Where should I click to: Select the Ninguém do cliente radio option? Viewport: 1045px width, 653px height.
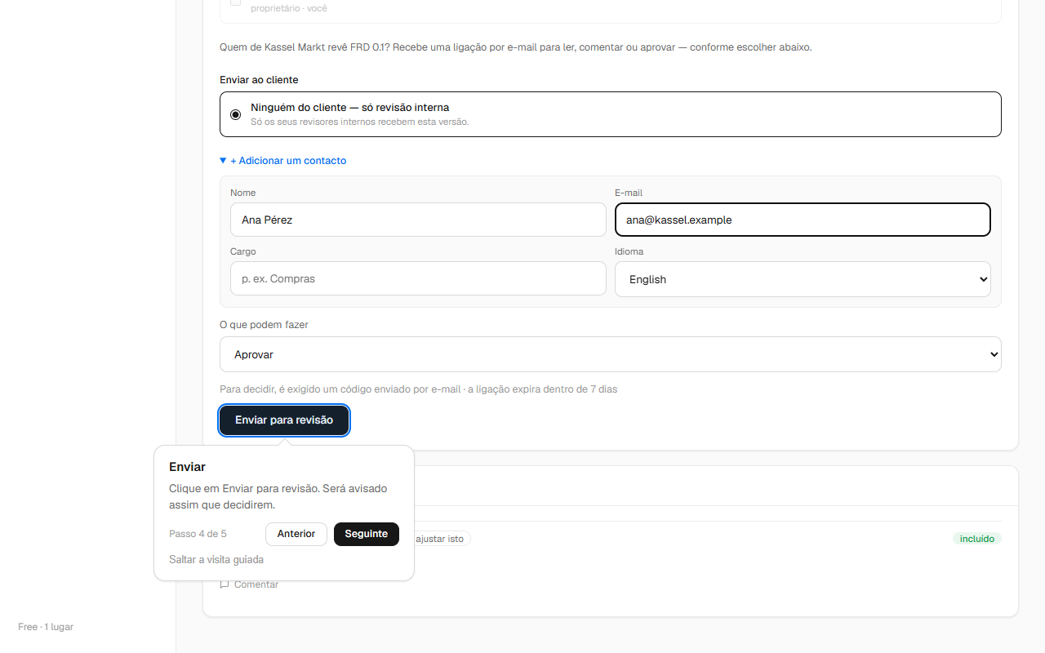236,114
